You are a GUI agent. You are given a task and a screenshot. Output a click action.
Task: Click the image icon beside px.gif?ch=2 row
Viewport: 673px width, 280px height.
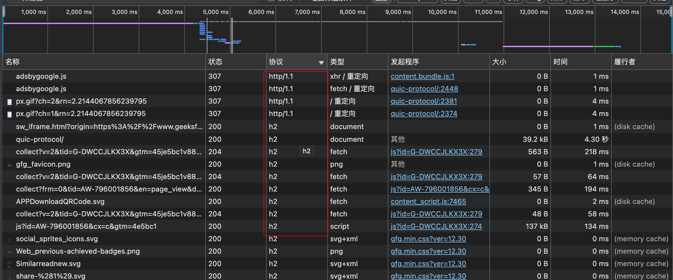[9, 102]
